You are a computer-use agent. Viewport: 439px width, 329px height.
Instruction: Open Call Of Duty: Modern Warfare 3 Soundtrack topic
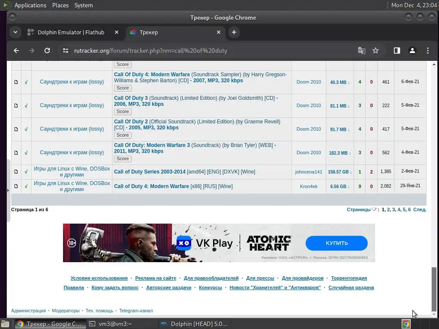[195, 148]
